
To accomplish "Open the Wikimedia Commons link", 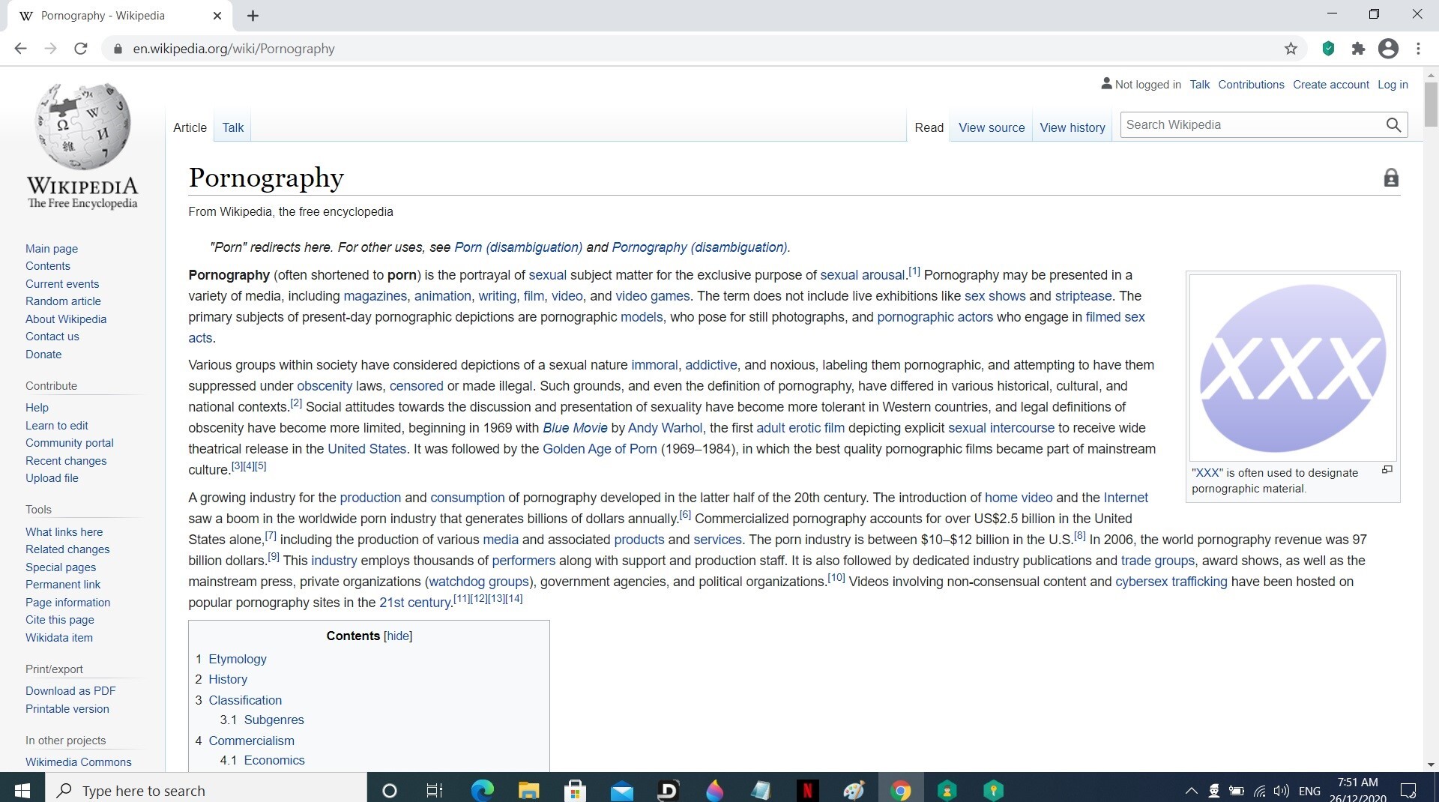I will (x=79, y=762).
